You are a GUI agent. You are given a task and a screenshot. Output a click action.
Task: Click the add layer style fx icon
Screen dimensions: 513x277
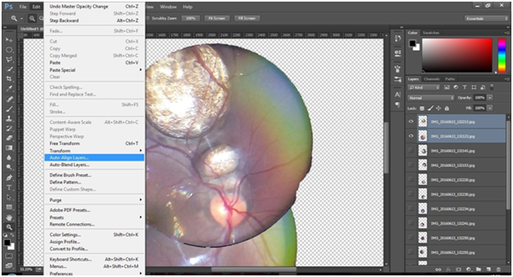[448, 269]
